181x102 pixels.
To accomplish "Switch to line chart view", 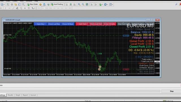I will (75, 5).
